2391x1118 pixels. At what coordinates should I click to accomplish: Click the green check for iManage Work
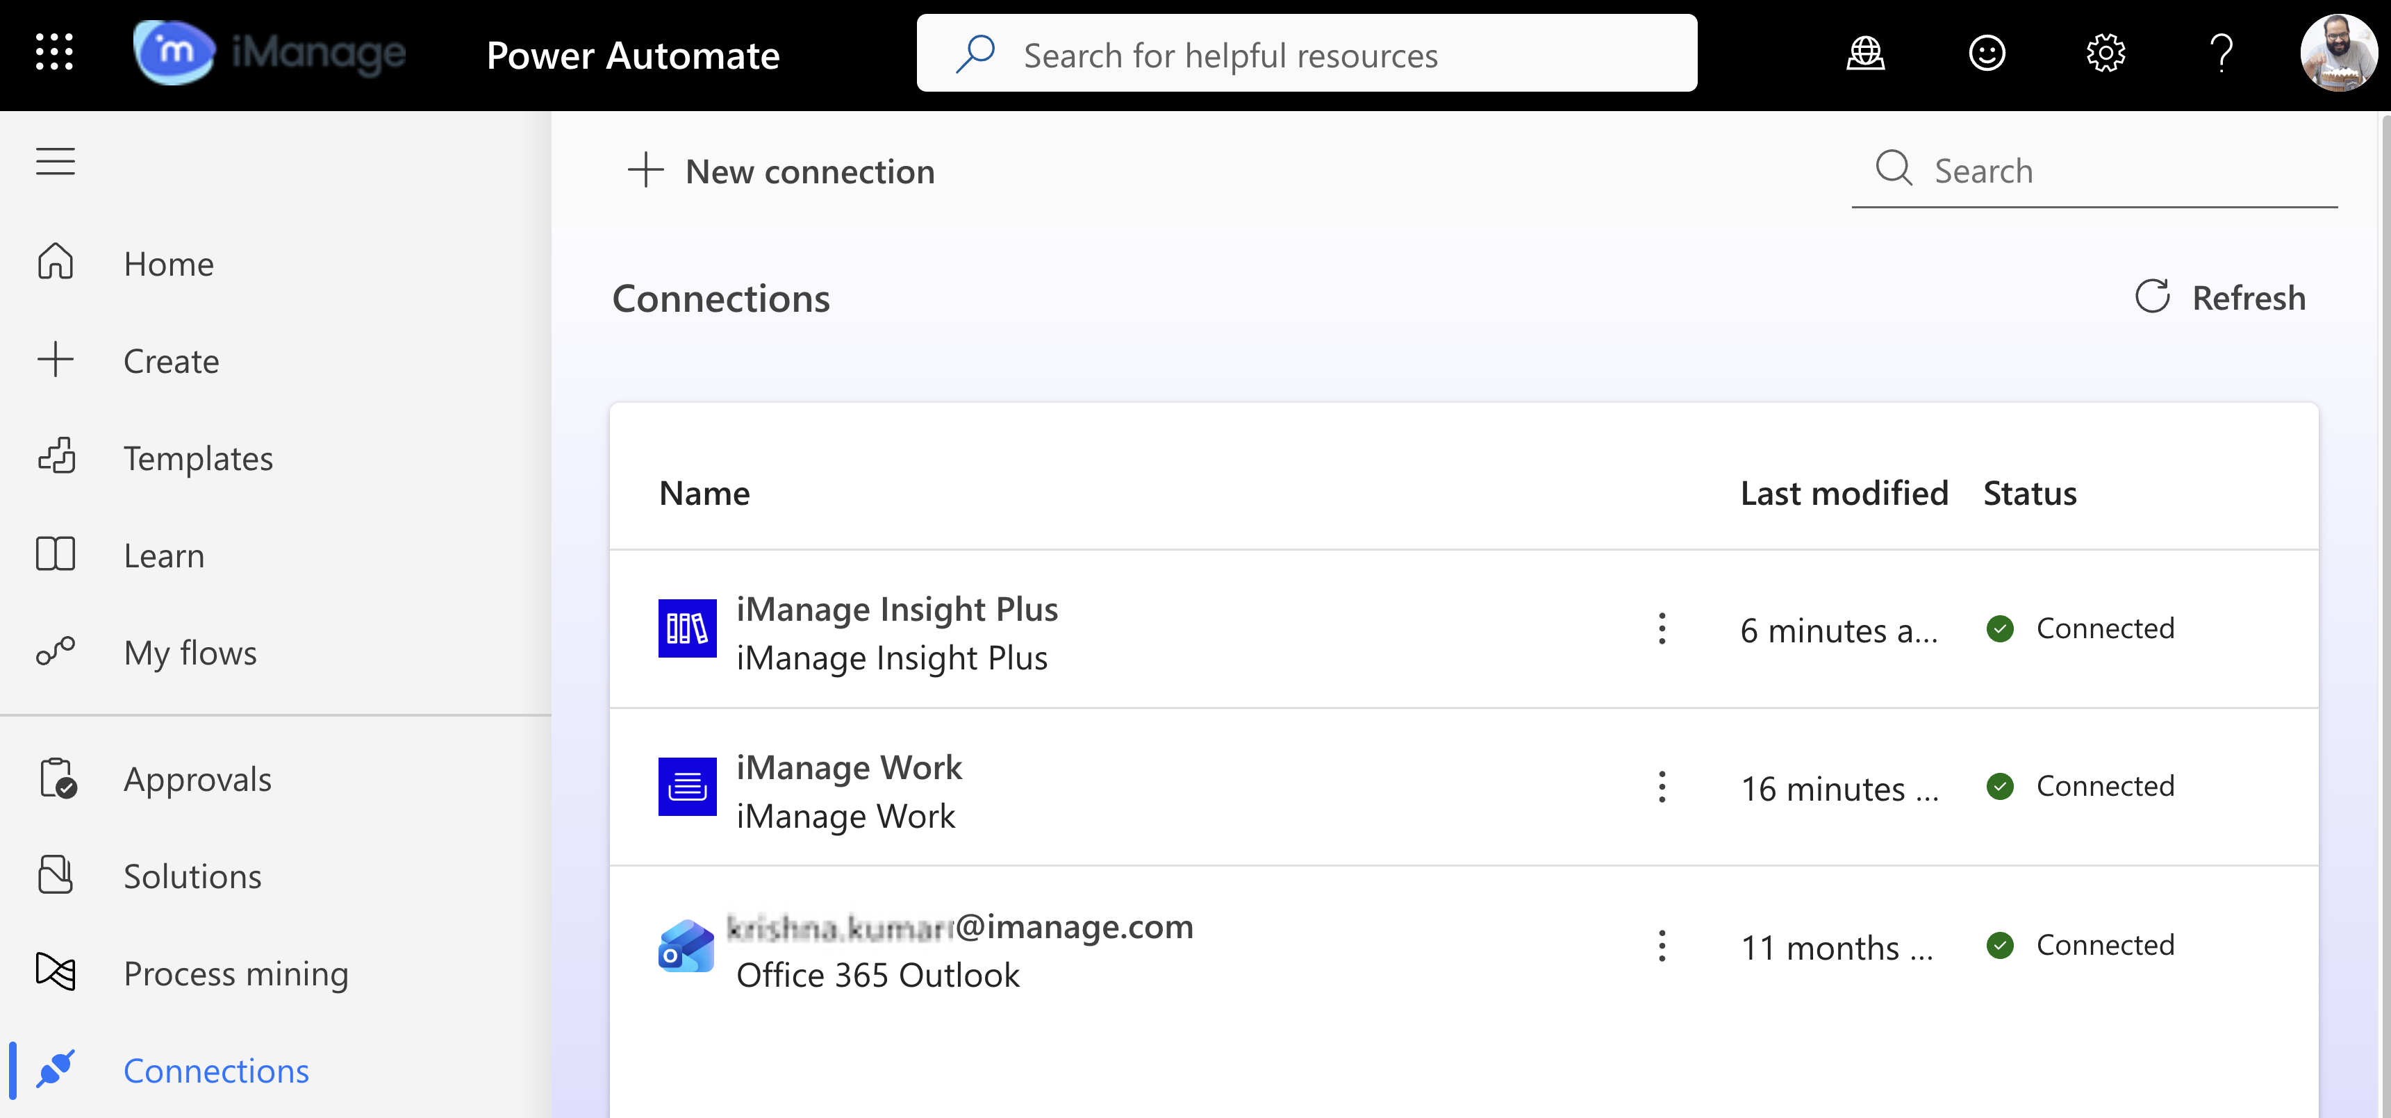pos(2000,786)
